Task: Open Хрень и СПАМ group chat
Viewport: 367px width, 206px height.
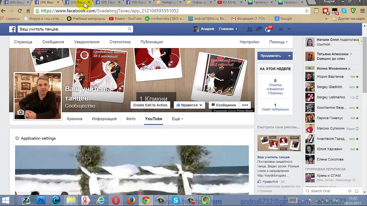Action: 332,178
